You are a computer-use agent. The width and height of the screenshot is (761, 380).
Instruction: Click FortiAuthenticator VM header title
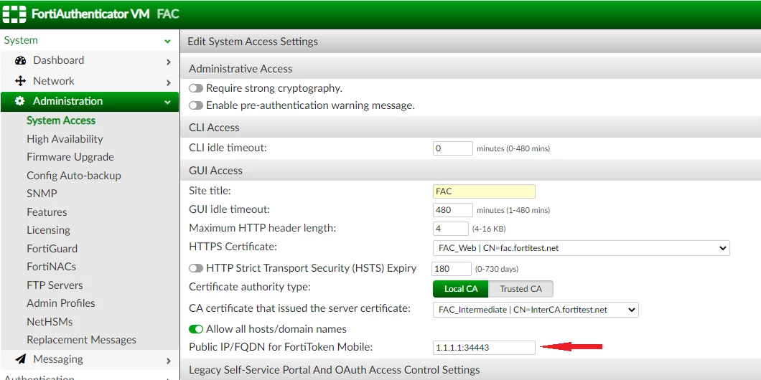(90, 14)
